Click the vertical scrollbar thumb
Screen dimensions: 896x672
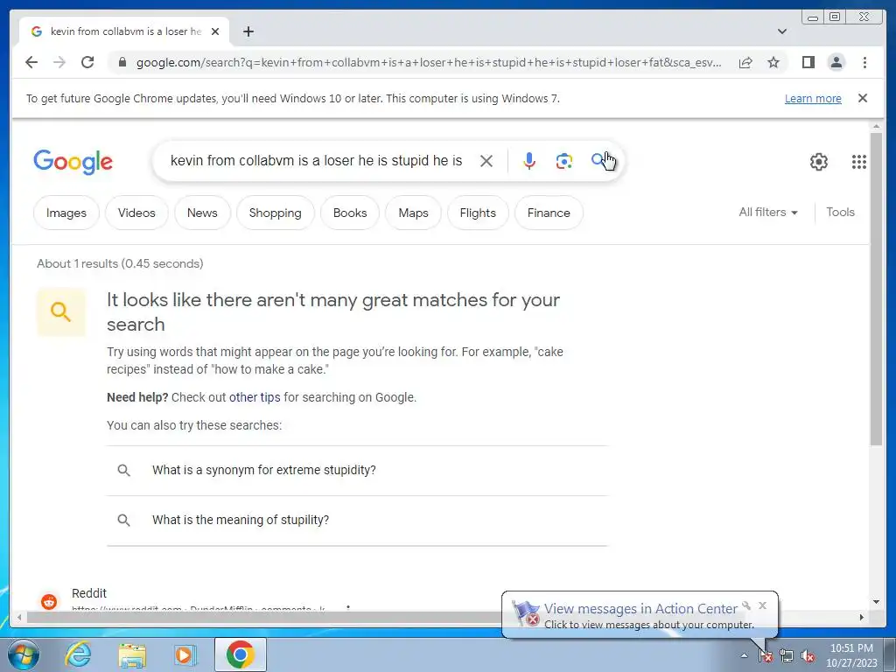click(876, 289)
